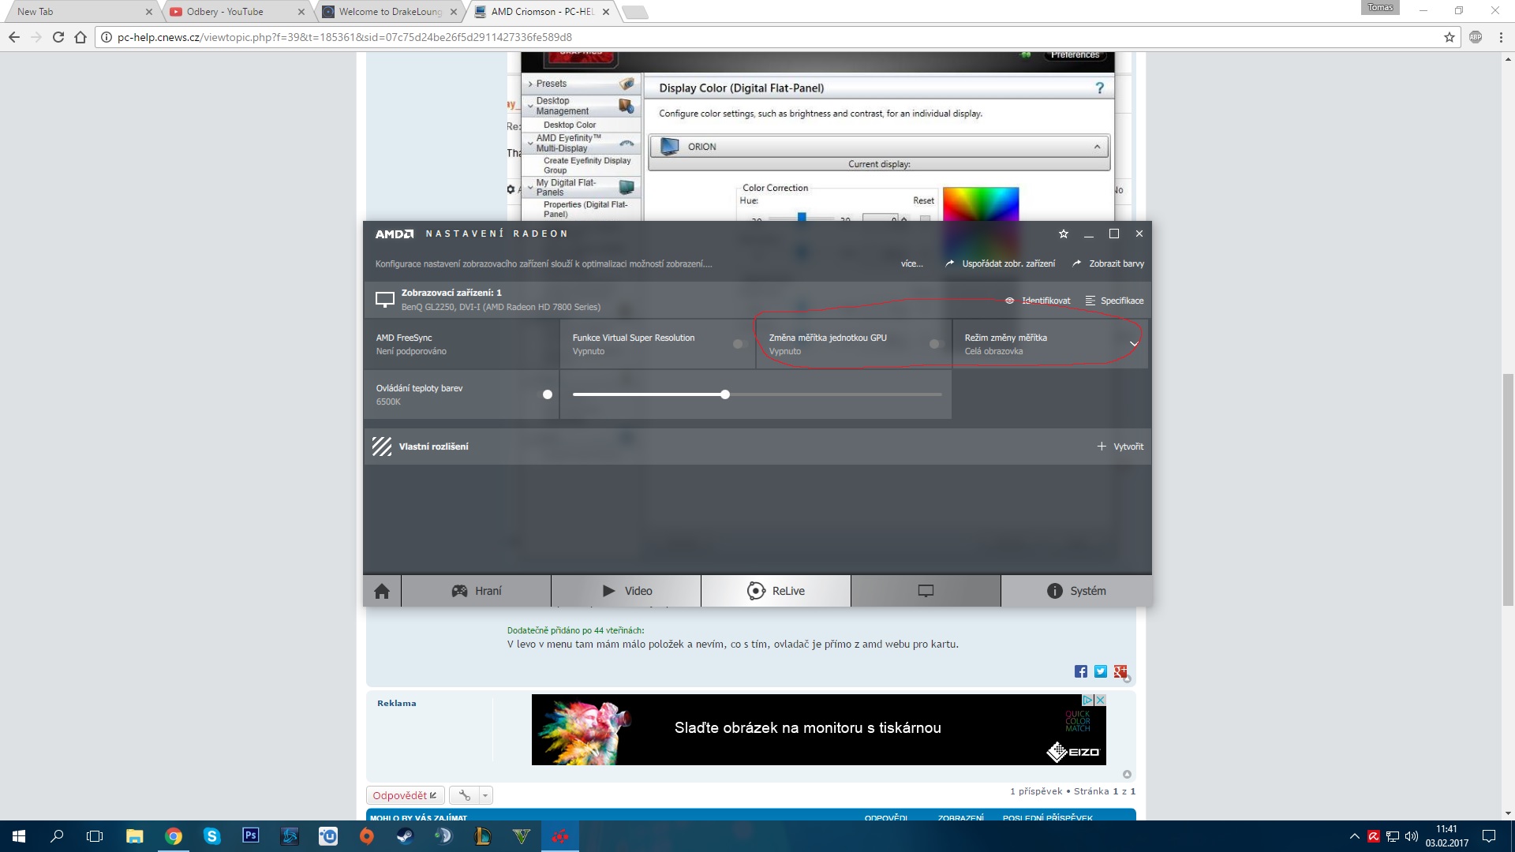1515x852 pixels.
Task: Click the striped Vlastní rozlišení icon
Action: 382,447
